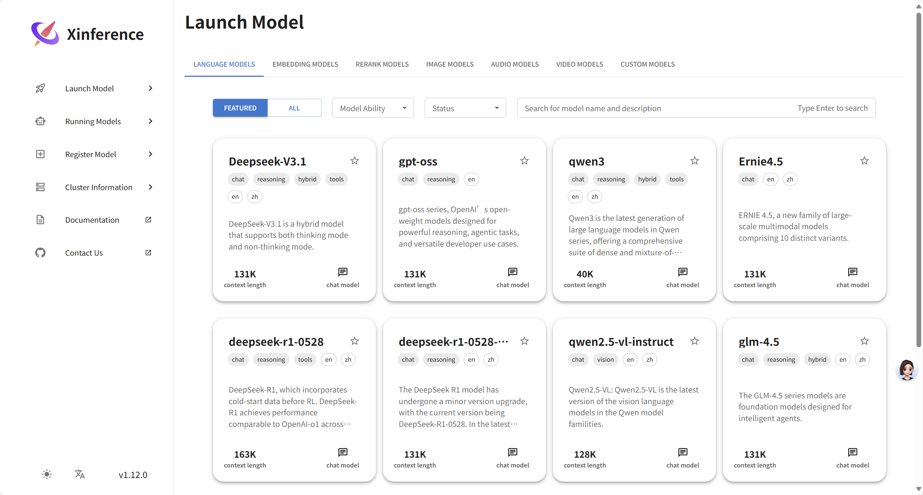Star the Ernie4.5 model
The height and width of the screenshot is (495, 923).
tap(864, 161)
